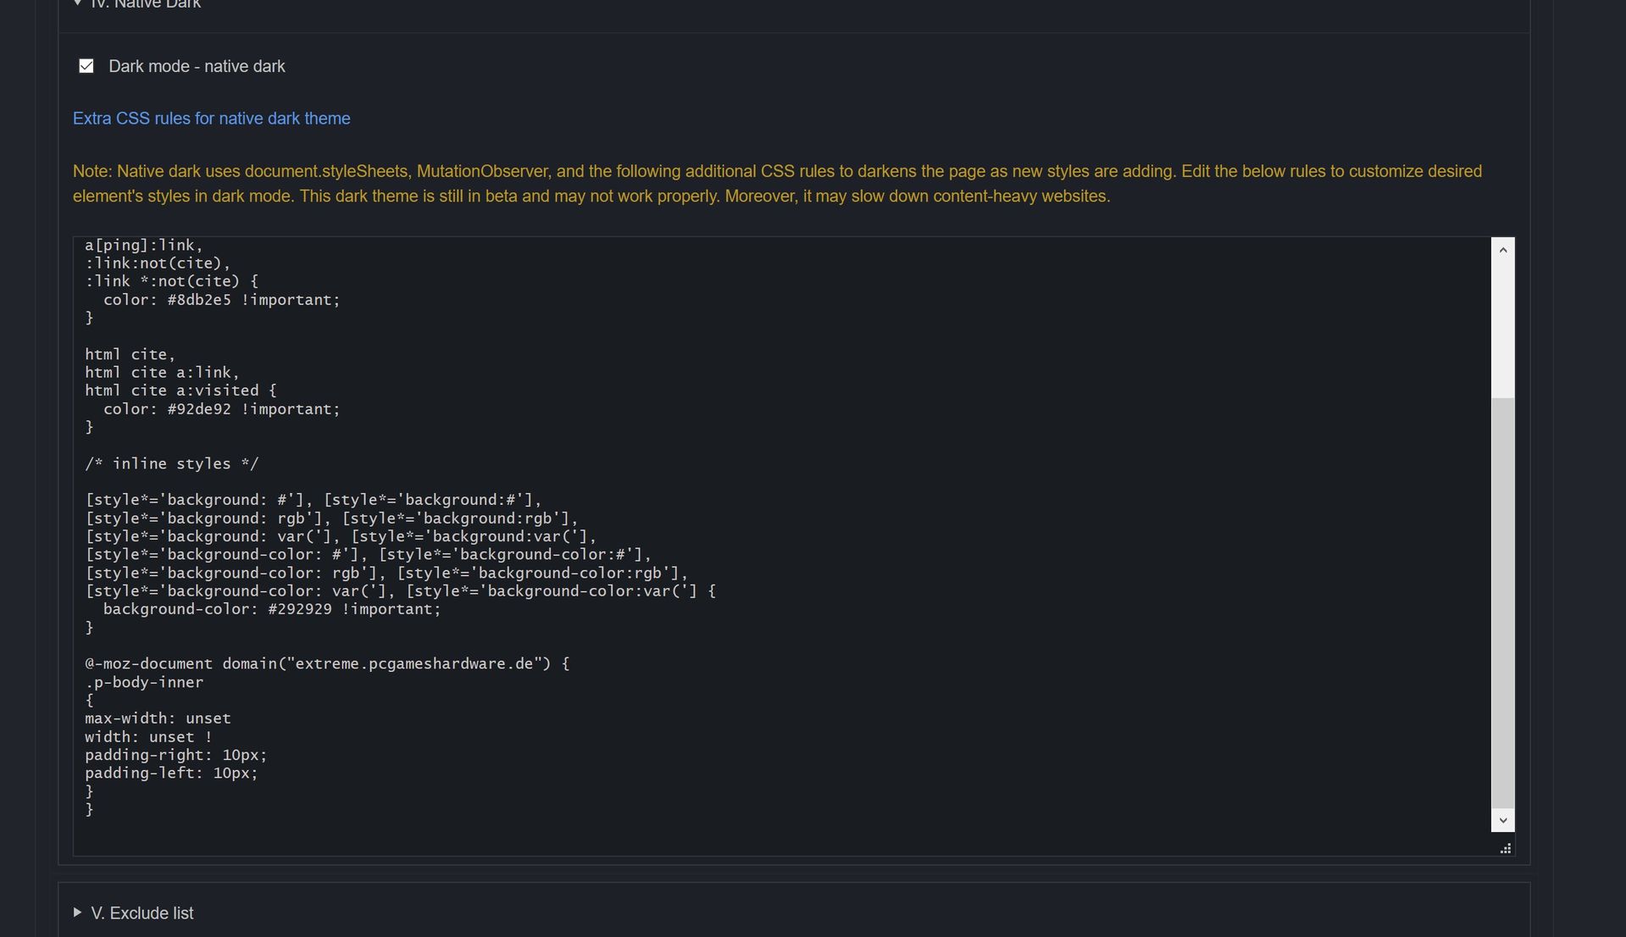Place cursor on the #8db2e5 color line
1626x937 pixels.
tap(220, 300)
